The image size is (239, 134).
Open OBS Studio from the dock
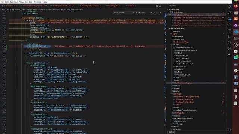[x=236, y=45]
